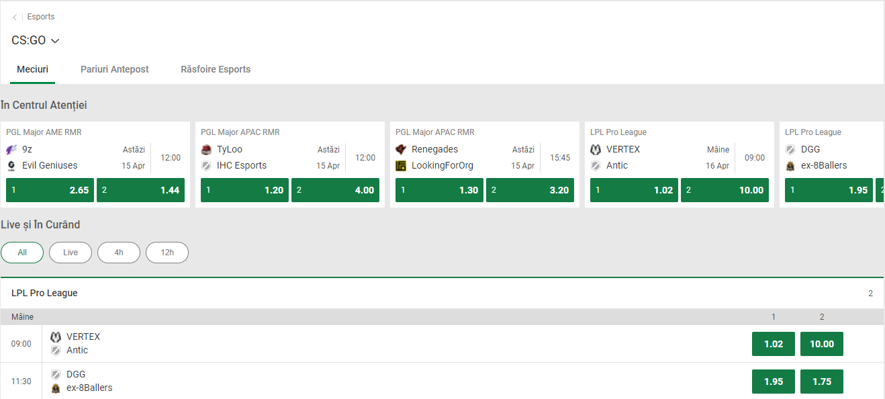Go back to the Esports breadcrumb link
Image resolution: width=885 pixels, height=399 pixels.
coord(41,17)
